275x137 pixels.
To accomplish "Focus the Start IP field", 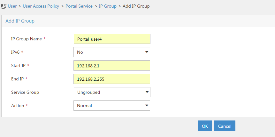I will [x=112, y=65].
